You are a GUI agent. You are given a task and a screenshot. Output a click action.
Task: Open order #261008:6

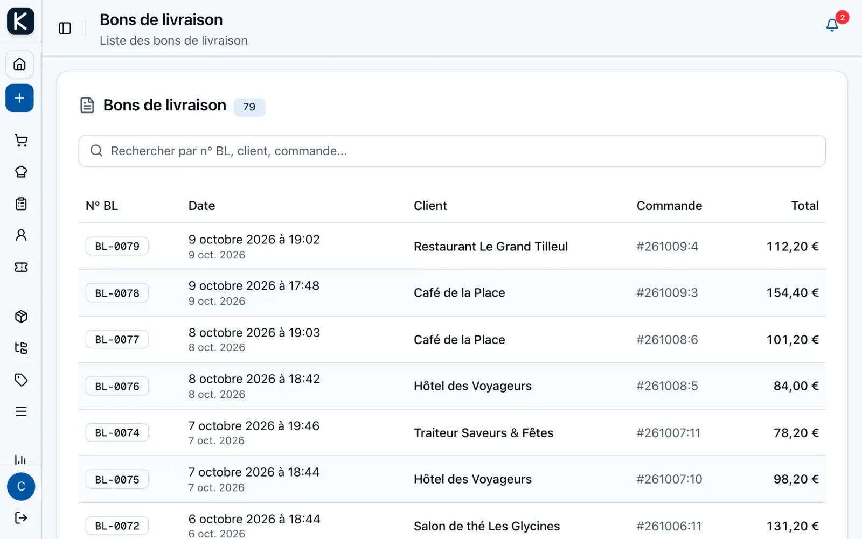point(667,340)
